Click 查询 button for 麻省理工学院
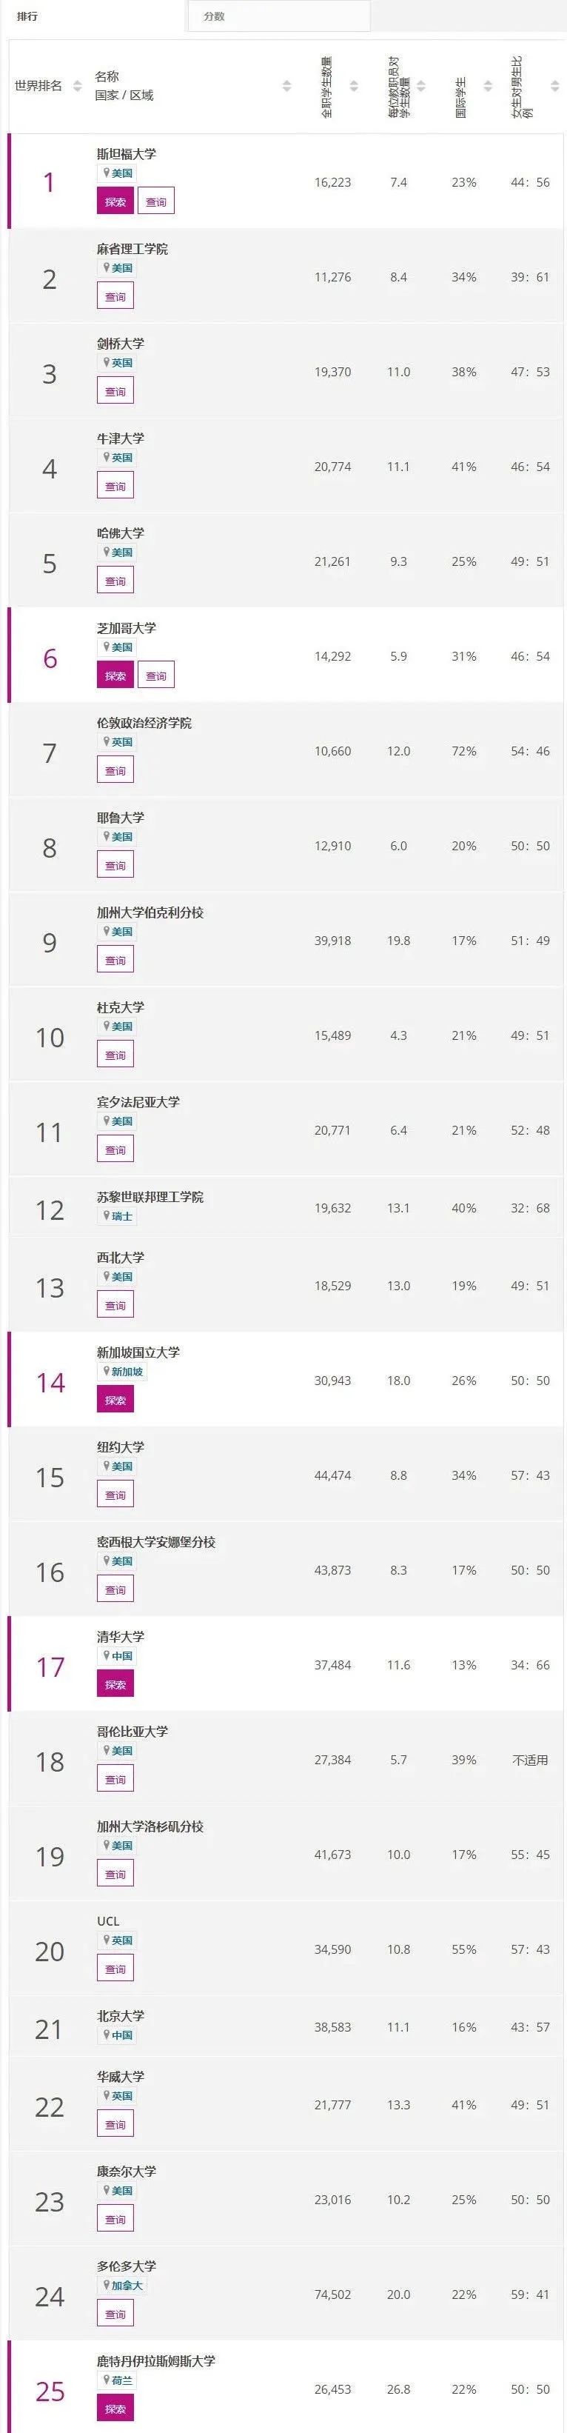 tap(115, 296)
